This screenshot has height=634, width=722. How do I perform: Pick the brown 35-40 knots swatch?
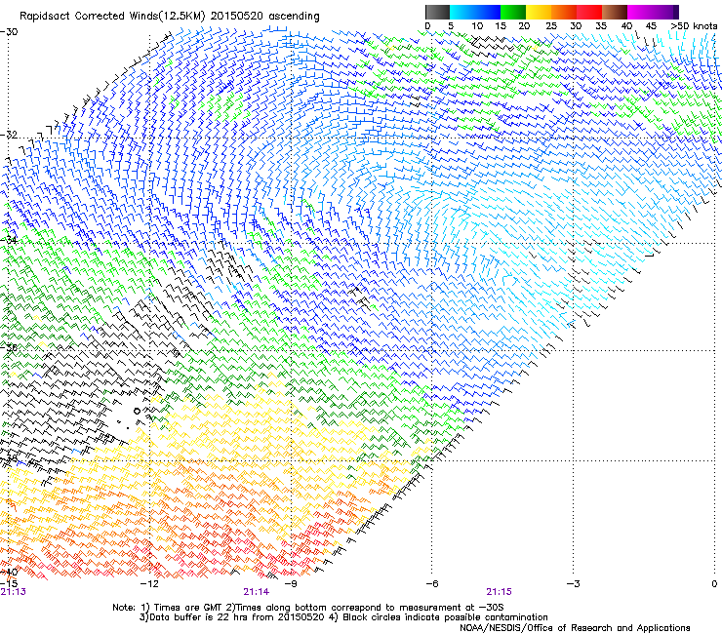pyautogui.click(x=615, y=12)
